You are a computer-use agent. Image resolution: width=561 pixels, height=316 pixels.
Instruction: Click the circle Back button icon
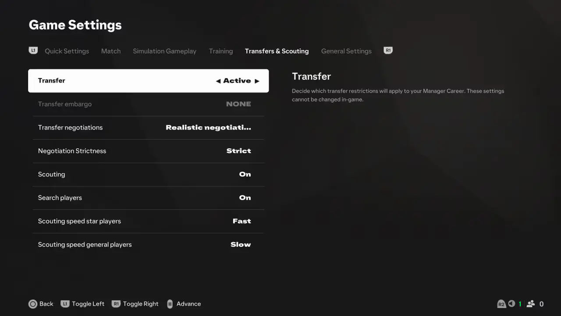[x=33, y=304]
